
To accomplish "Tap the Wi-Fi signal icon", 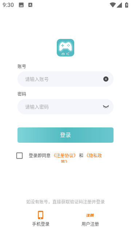I will pos(112,5).
